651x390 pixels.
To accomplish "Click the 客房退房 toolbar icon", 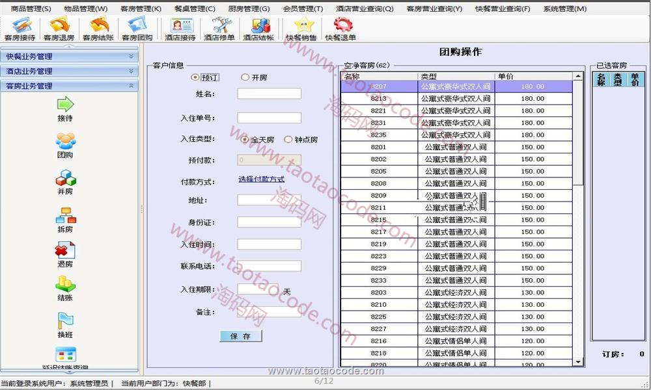I will coord(59,29).
